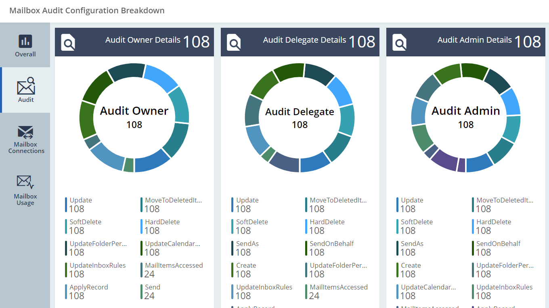
Task: Click the magnifier icon on Audit Admin Details
Action: (x=400, y=42)
